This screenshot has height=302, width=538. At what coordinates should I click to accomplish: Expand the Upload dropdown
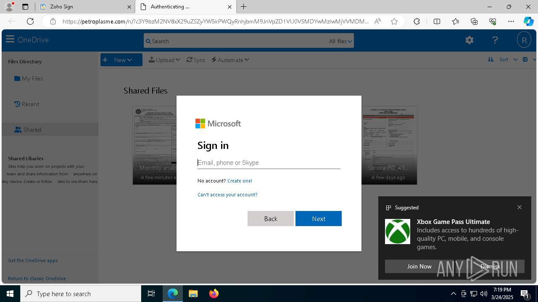pyautogui.click(x=164, y=60)
